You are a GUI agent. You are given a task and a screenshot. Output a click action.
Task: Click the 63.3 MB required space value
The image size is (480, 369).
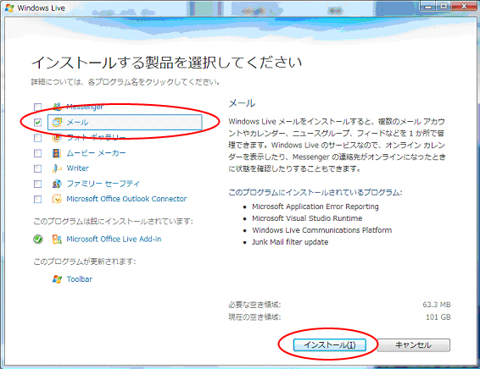click(x=437, y=305)
